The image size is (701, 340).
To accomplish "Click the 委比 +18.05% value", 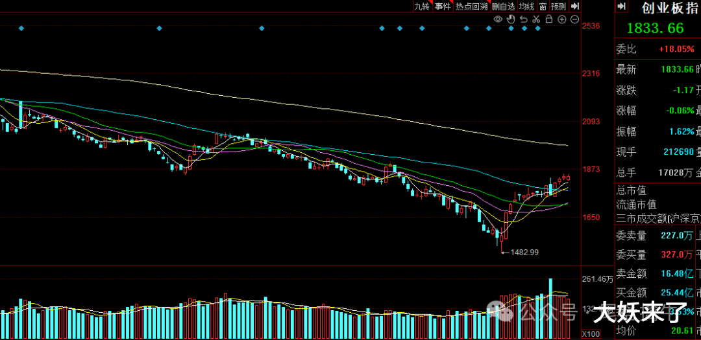I will pos(677,49).
